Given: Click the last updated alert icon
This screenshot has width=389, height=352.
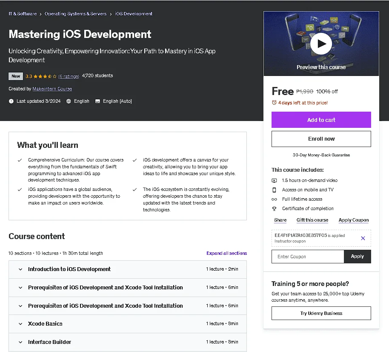Looking at the screenshot, I should 11,101.
